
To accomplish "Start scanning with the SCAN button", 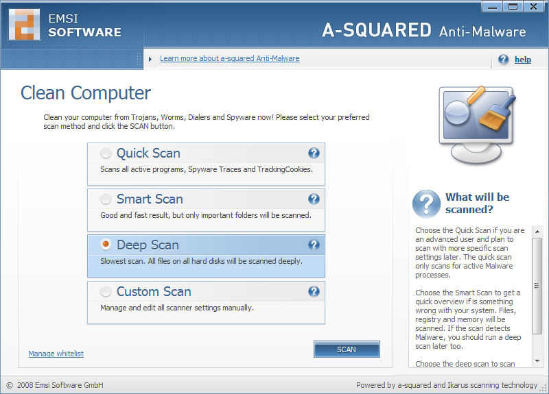I will 347,349.
